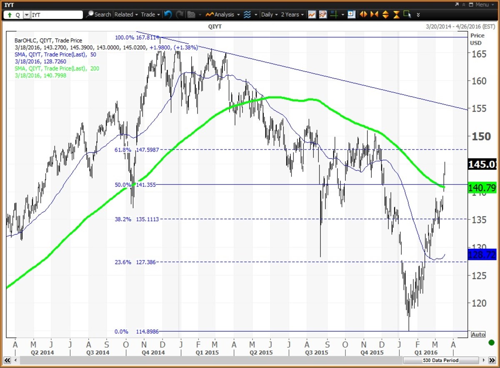
Task: Expand the folder template dropdown arrow
Action: click(200, 15)
